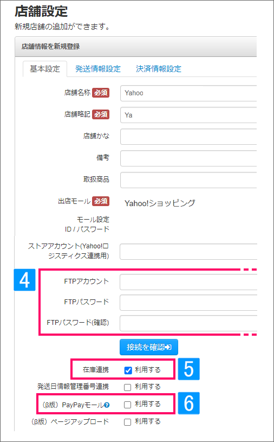Uncheck the 在庫連携 利用する checkbox
The height and width of the screenshot is (442, 274).
128,370
